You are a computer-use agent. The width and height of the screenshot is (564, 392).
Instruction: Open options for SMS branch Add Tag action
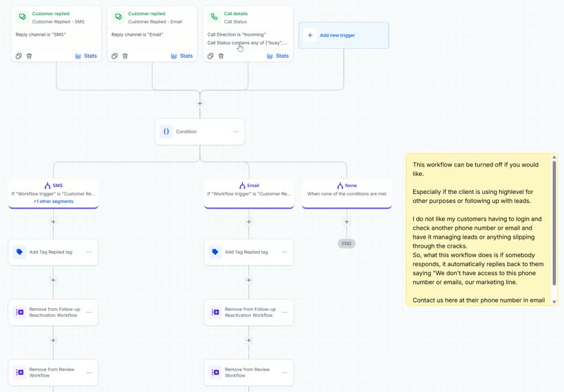click(89, 252)
